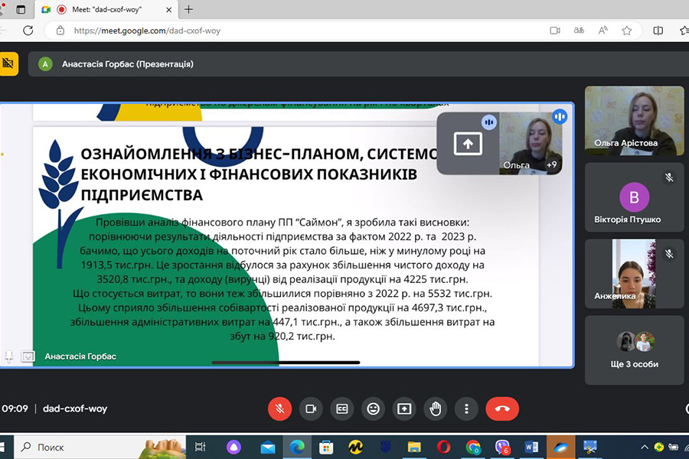Open Viber in the taskbar
The image size is (689, 459).
(502, 447)
